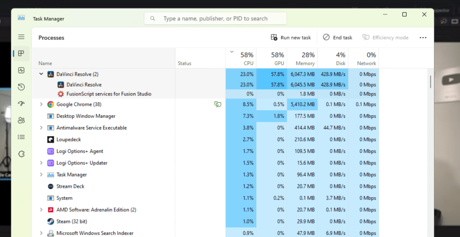Click the search magnifier icon
This screenshot has width=460, height=237.
152,18
